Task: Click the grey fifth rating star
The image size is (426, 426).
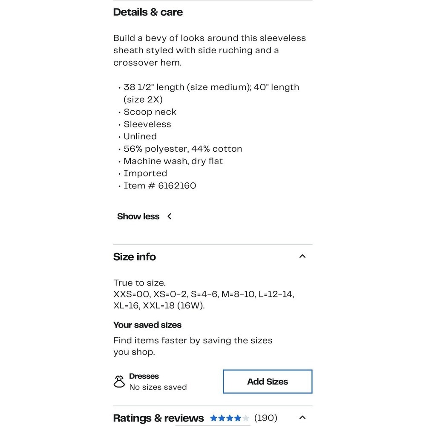Action: tap(246, 418)
